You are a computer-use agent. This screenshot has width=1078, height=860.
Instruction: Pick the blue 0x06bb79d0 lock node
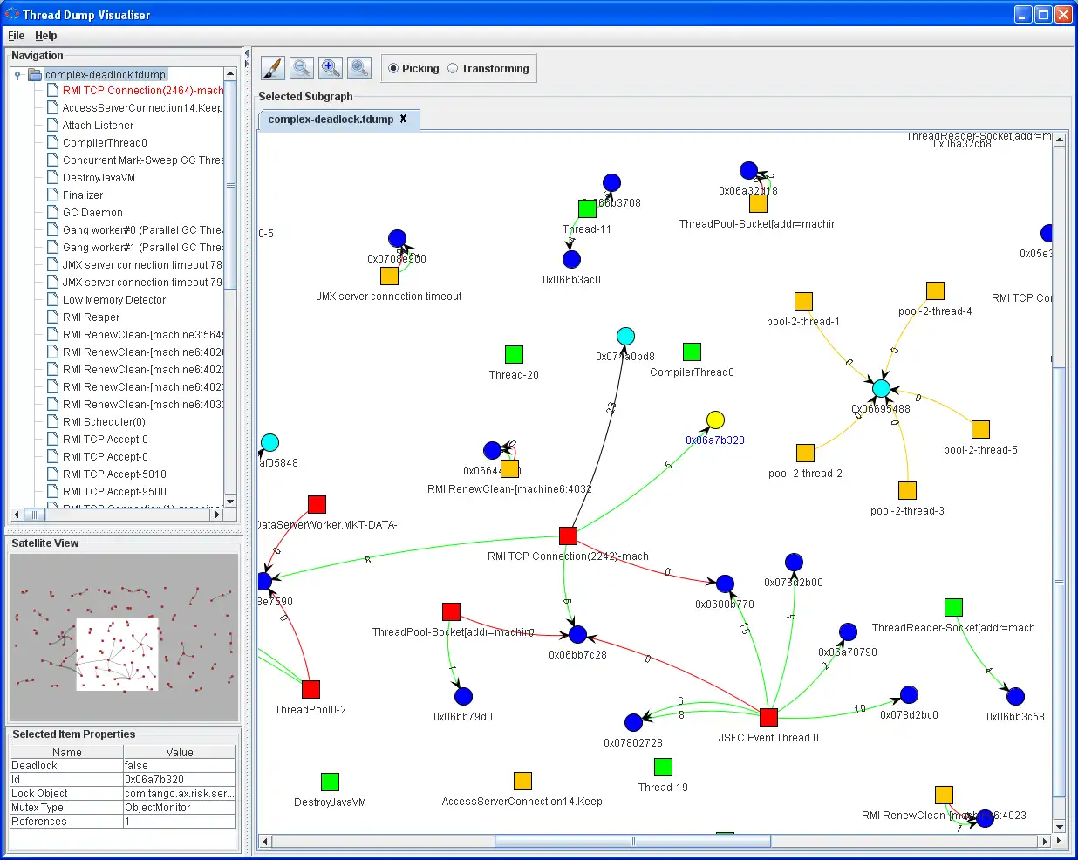(463, 696)
